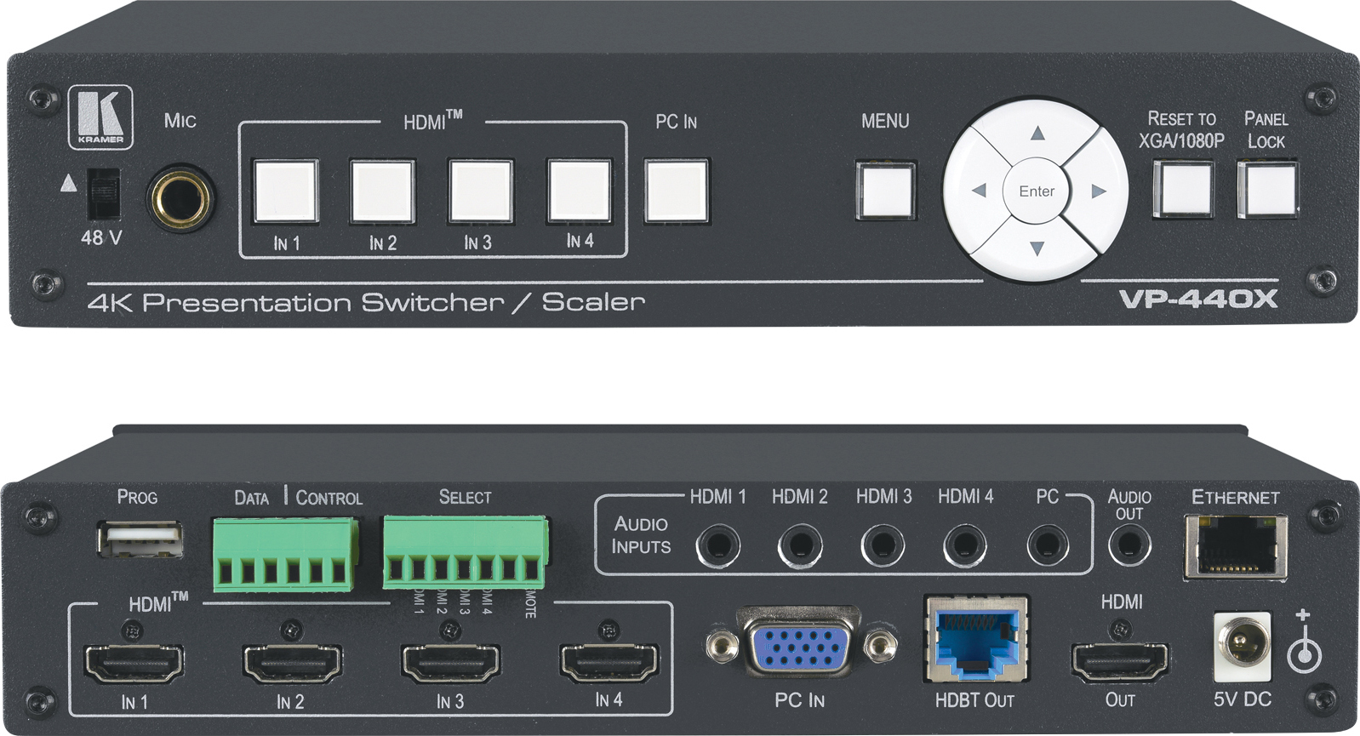
Task: Toggle the 48 V phantom power switch
Action: 104,195
